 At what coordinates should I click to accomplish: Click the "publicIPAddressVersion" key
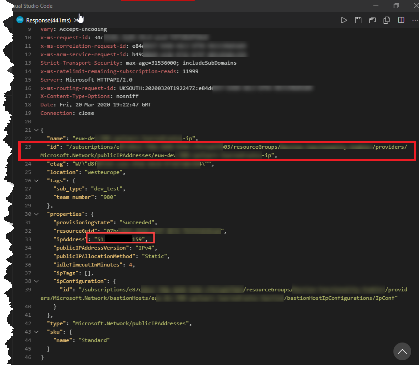click(x=91, y=248)
